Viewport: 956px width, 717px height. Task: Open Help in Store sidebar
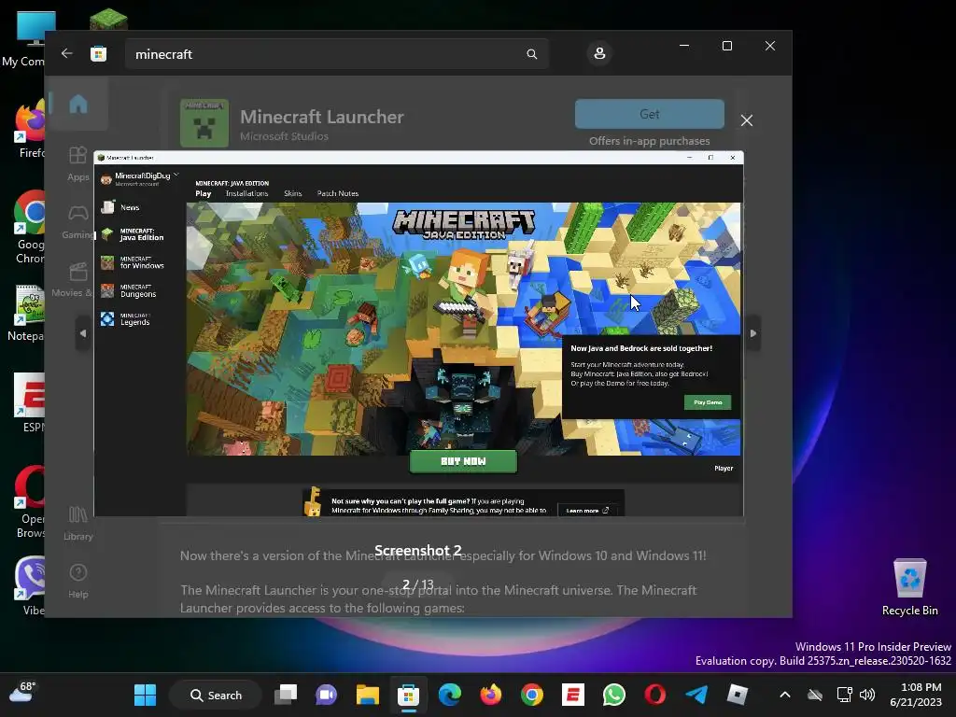78,581
